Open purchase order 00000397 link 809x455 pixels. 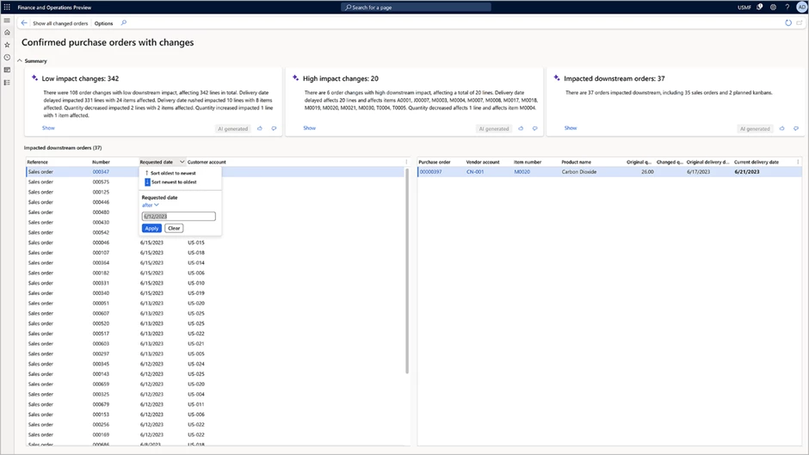[x=430, y=172]
